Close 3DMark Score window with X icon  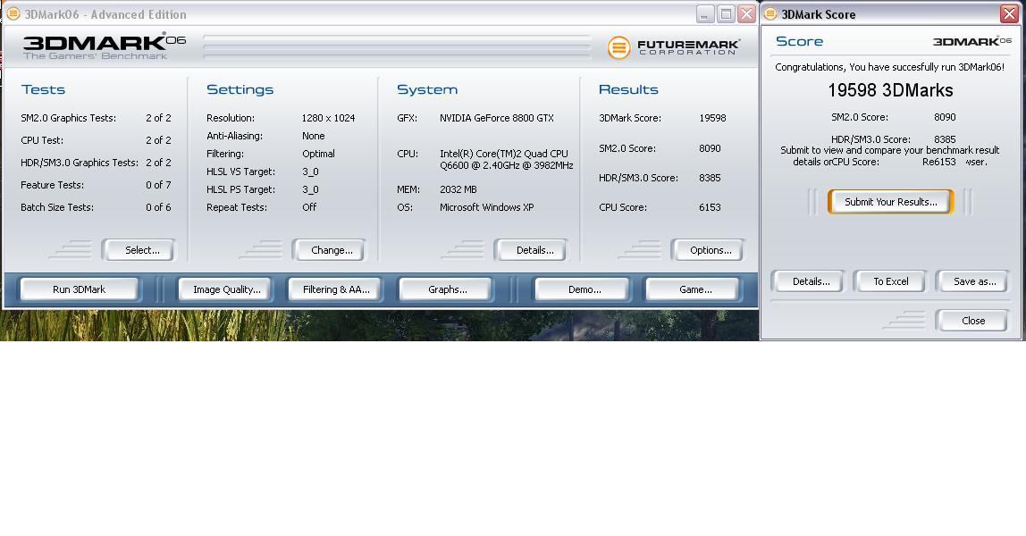pyautogui.click(x=1009, y=13)
